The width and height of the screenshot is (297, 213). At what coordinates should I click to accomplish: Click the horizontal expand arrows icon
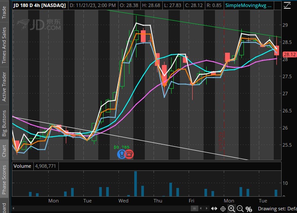(x=215, y=209)
